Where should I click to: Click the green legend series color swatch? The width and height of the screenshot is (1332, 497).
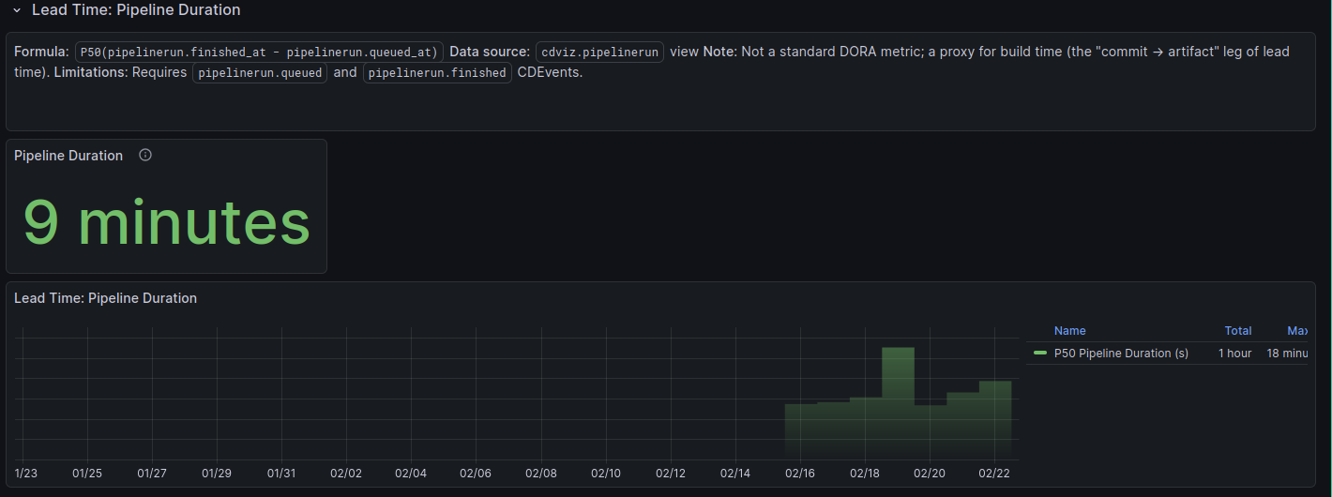click(x=1039, y=354)
